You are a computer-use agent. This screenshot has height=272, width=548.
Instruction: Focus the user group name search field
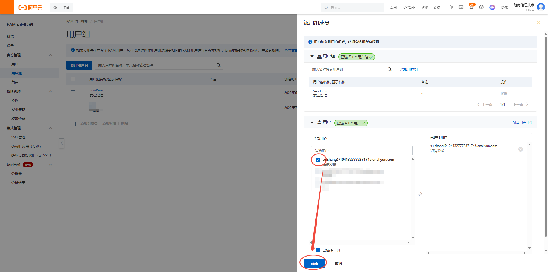coord(154,65)
